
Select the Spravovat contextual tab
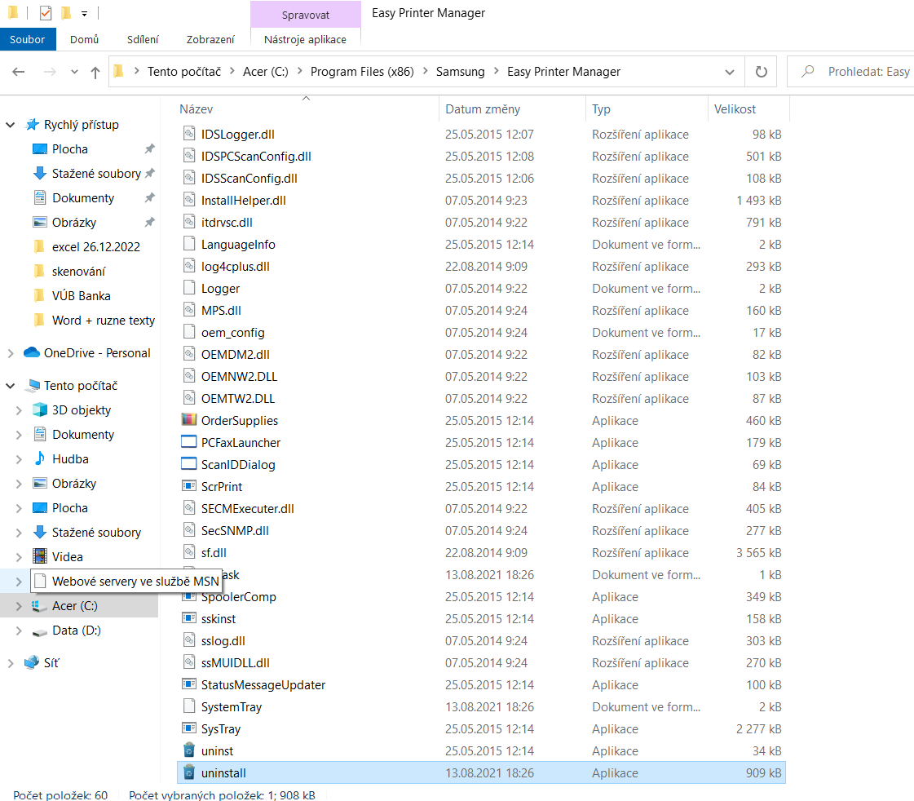[306, 15]
